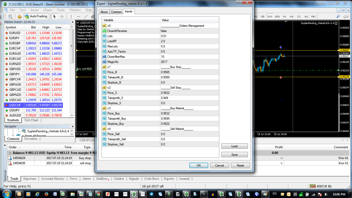Switch to the About tab
Screen dimensions: 352x198
point(104,12)
